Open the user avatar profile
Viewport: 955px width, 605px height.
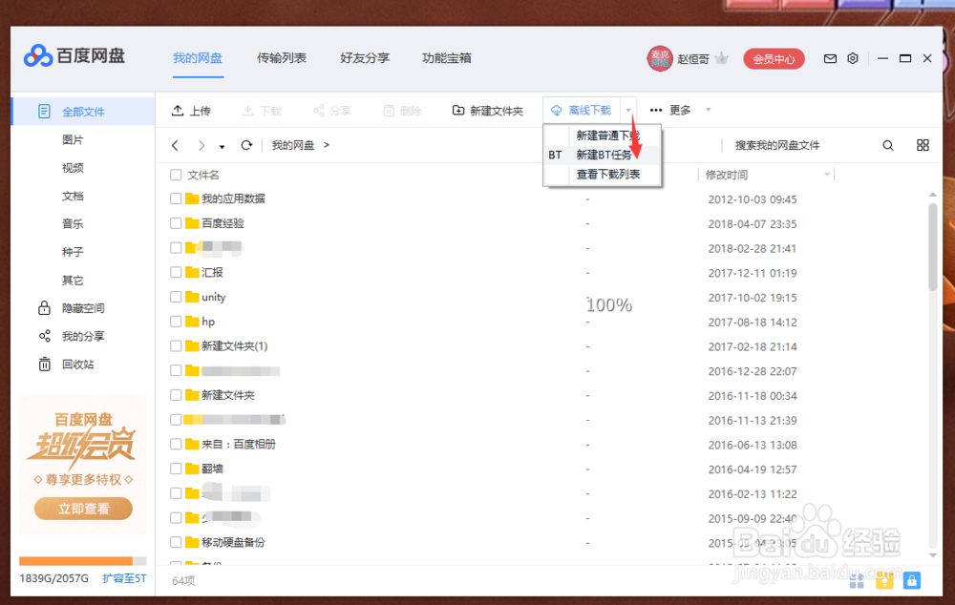660,58
